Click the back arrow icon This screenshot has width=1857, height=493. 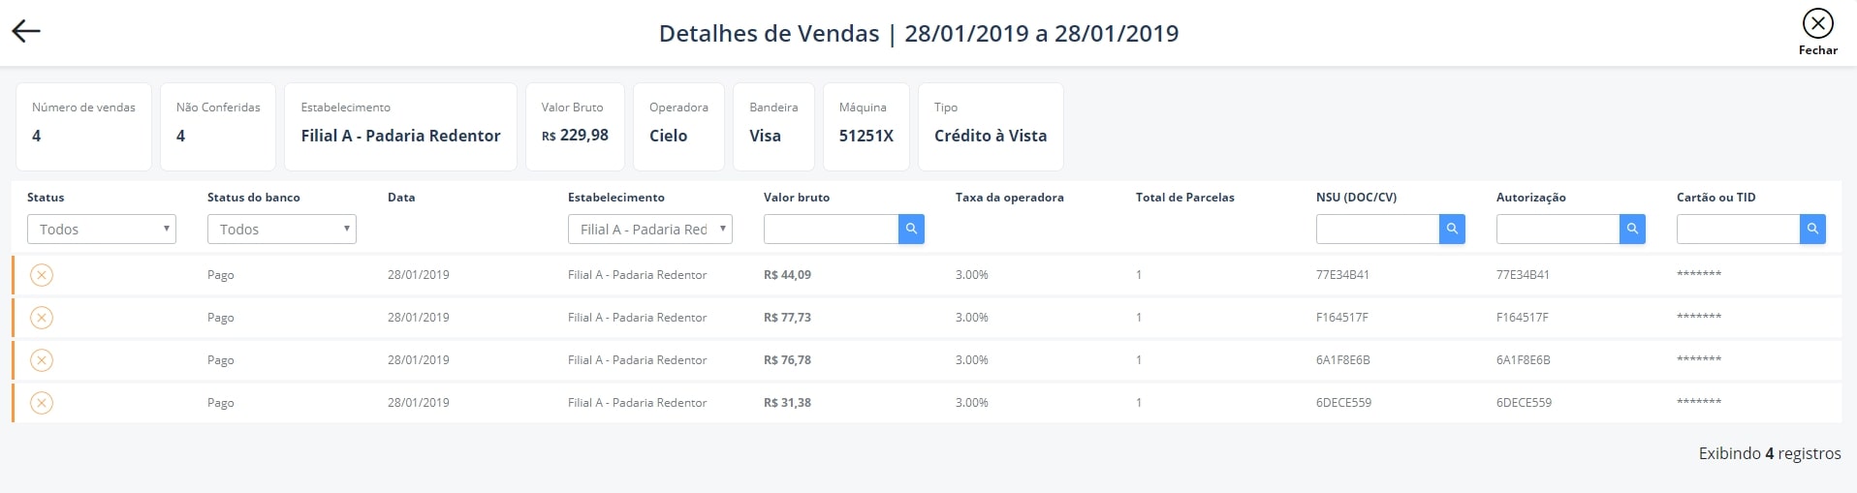tap(26, 31)
